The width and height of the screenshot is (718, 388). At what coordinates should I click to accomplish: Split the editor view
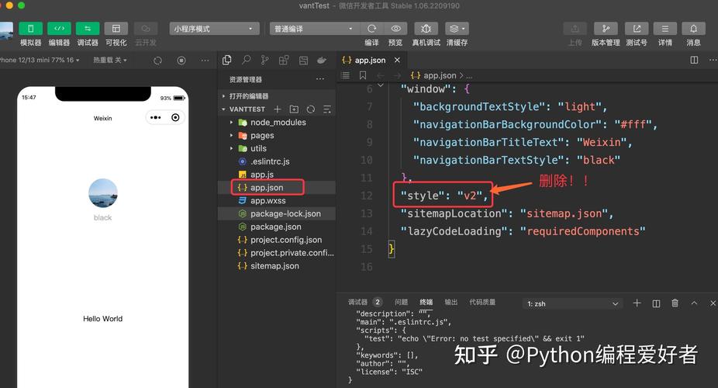(694, 60)
